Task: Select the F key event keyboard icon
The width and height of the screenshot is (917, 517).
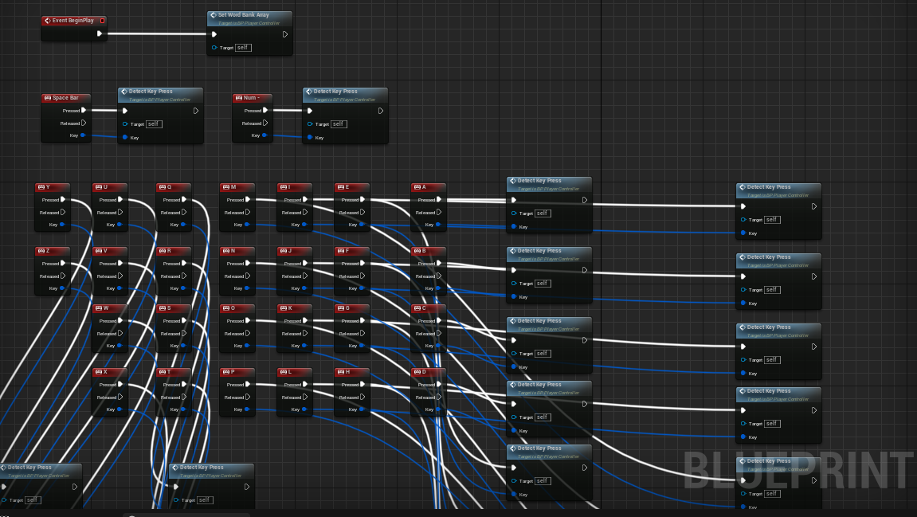Action: [340, 251]
